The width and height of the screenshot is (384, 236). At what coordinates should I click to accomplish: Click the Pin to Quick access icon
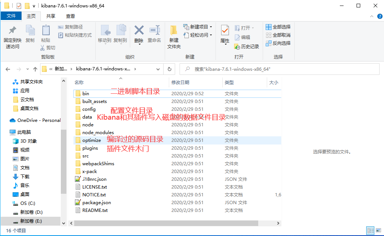click(13, 30)
